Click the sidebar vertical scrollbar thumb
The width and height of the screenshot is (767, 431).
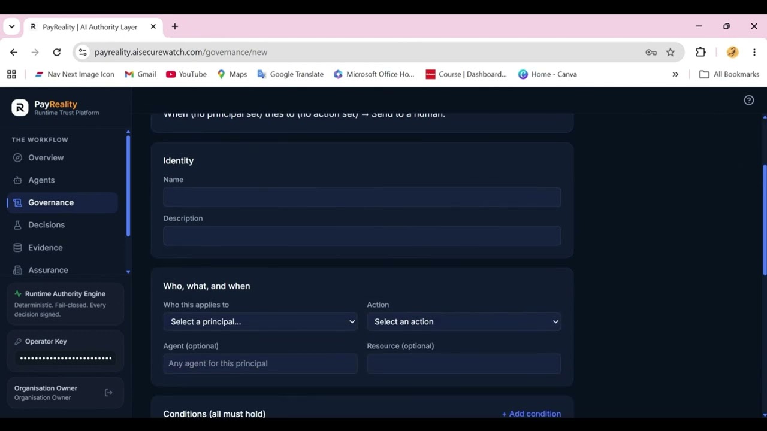point(128,186)
